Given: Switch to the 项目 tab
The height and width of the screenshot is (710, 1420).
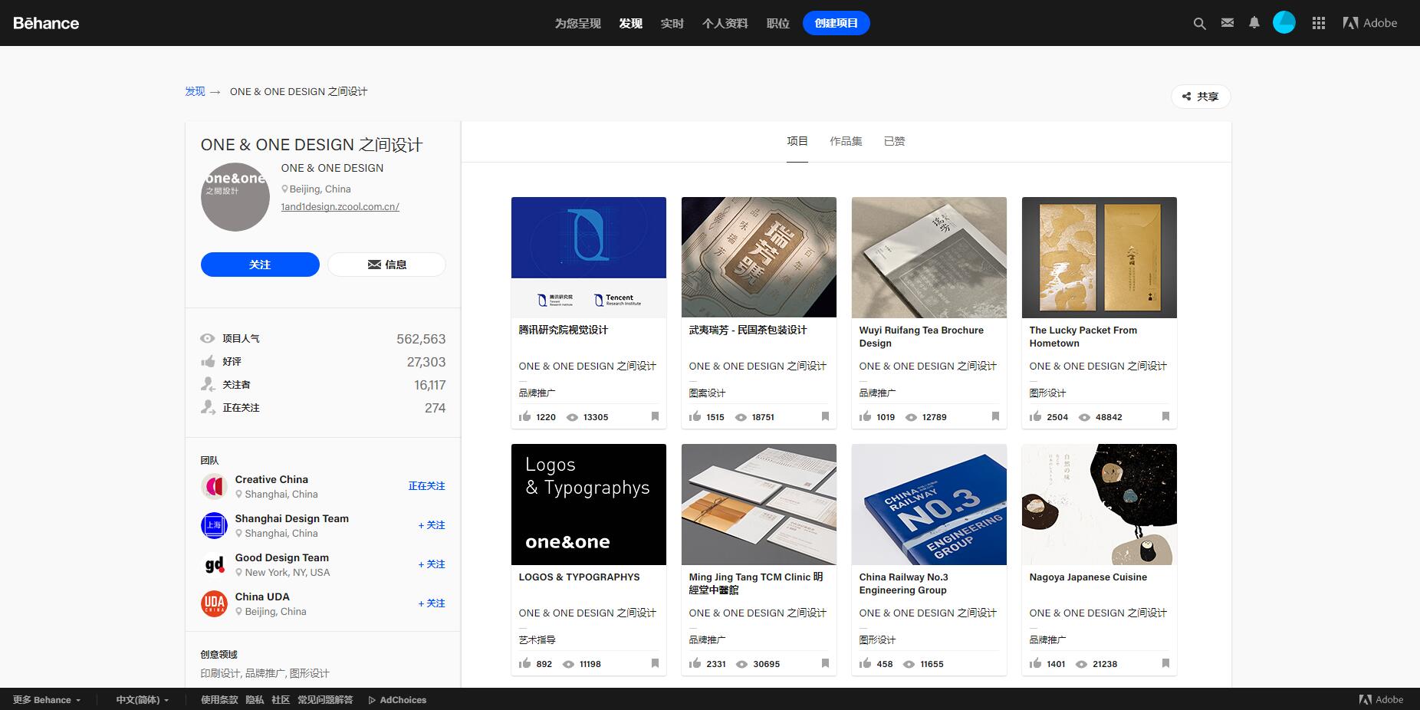Looking at the screenshot, I should tap(797, 141).
